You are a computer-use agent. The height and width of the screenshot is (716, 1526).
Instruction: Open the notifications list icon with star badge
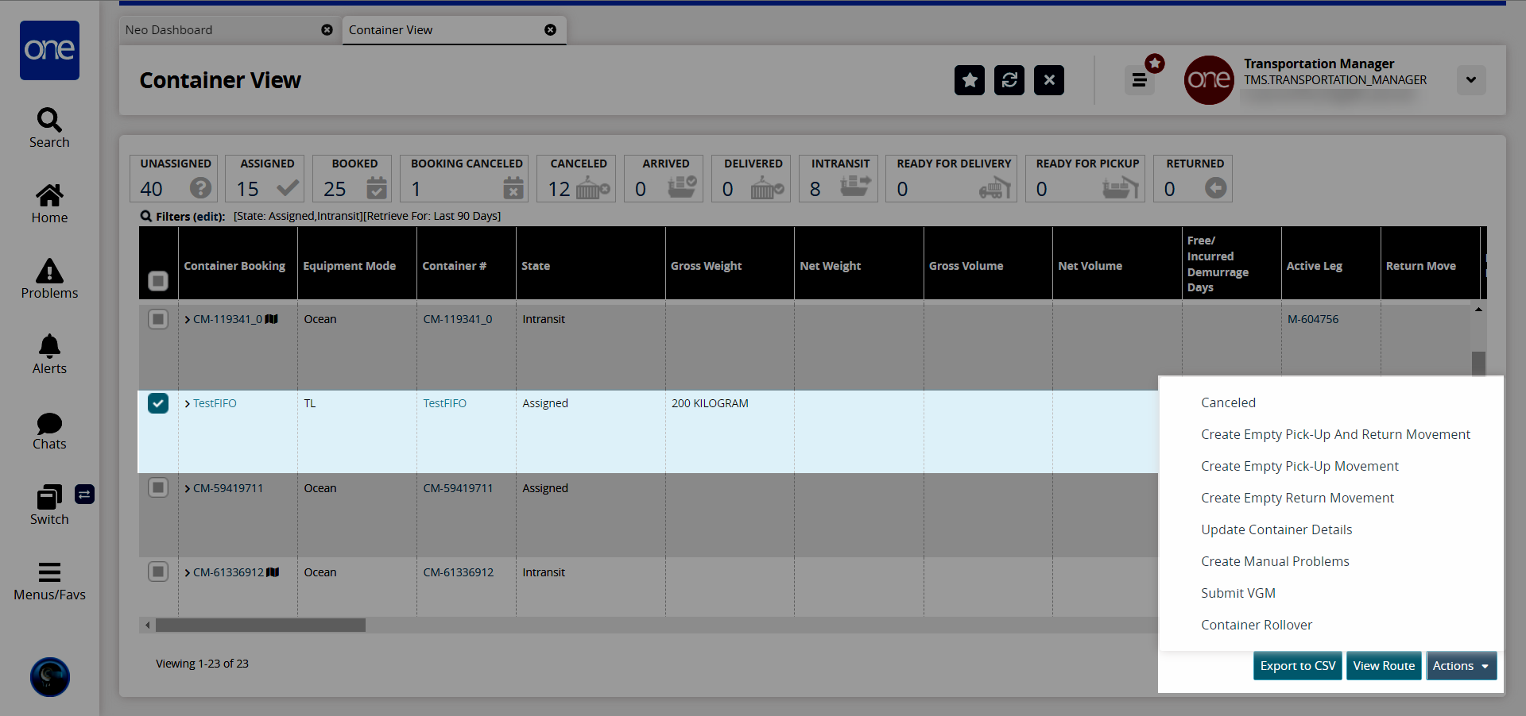(1140, 79)
